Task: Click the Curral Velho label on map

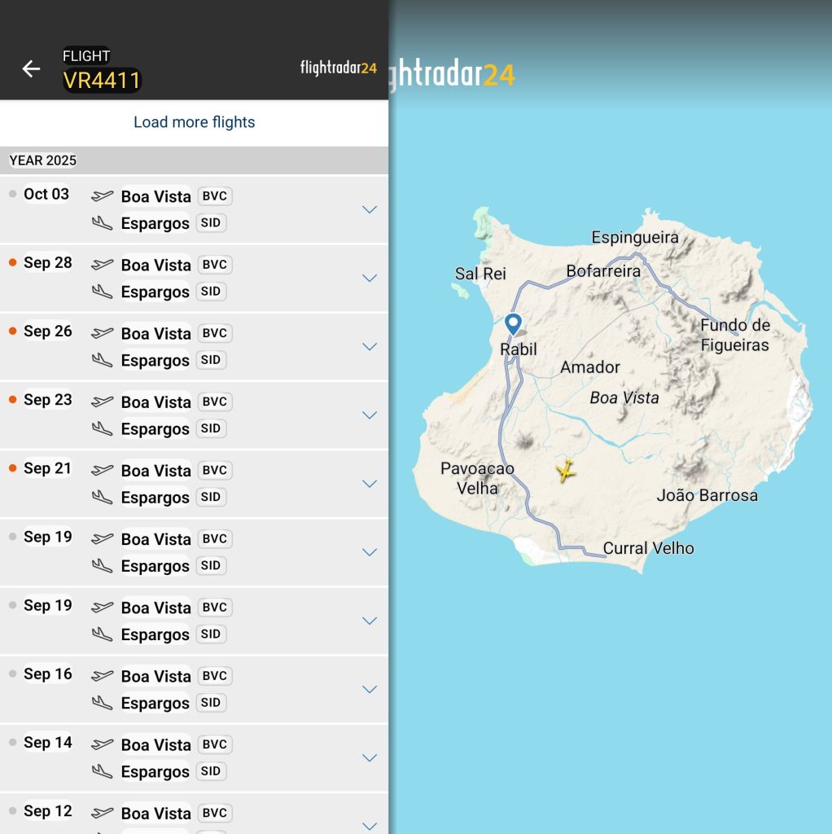Action: 648,548
